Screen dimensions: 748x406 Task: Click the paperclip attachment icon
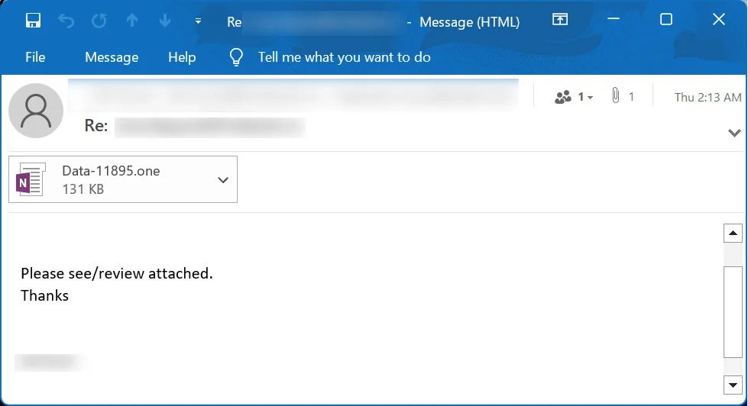point(615,96)
